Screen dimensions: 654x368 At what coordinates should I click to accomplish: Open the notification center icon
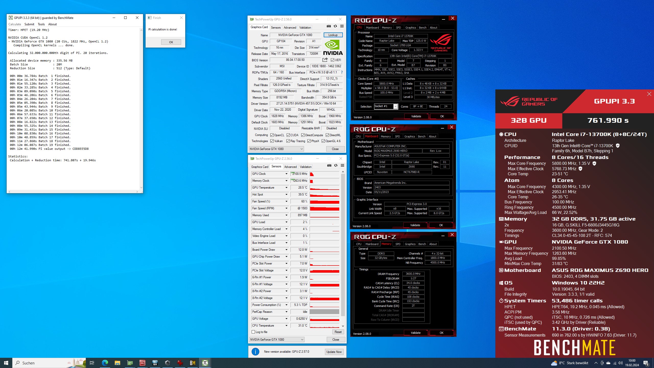coord(646,363)
